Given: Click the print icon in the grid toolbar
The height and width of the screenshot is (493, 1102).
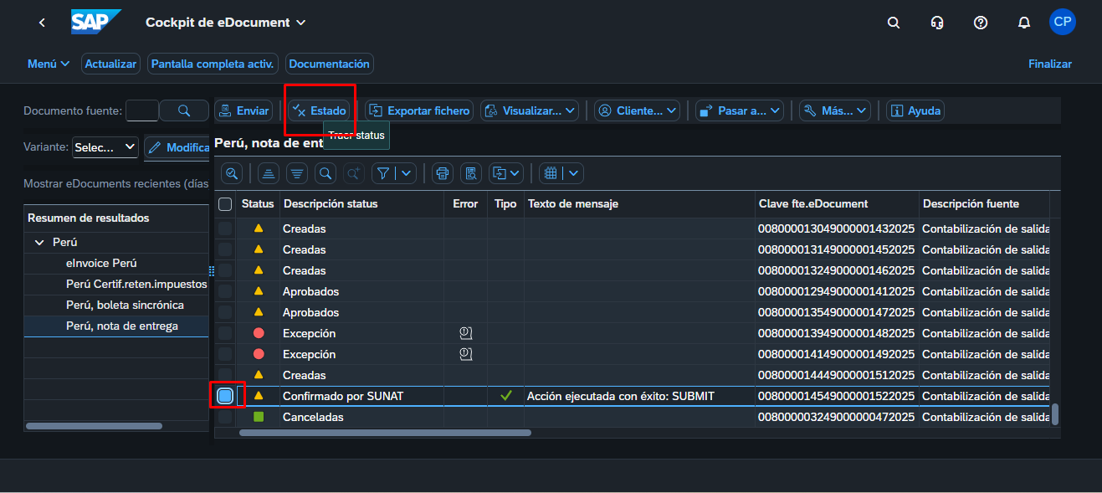Looking at the screenshot, I should tap(443, 173).
